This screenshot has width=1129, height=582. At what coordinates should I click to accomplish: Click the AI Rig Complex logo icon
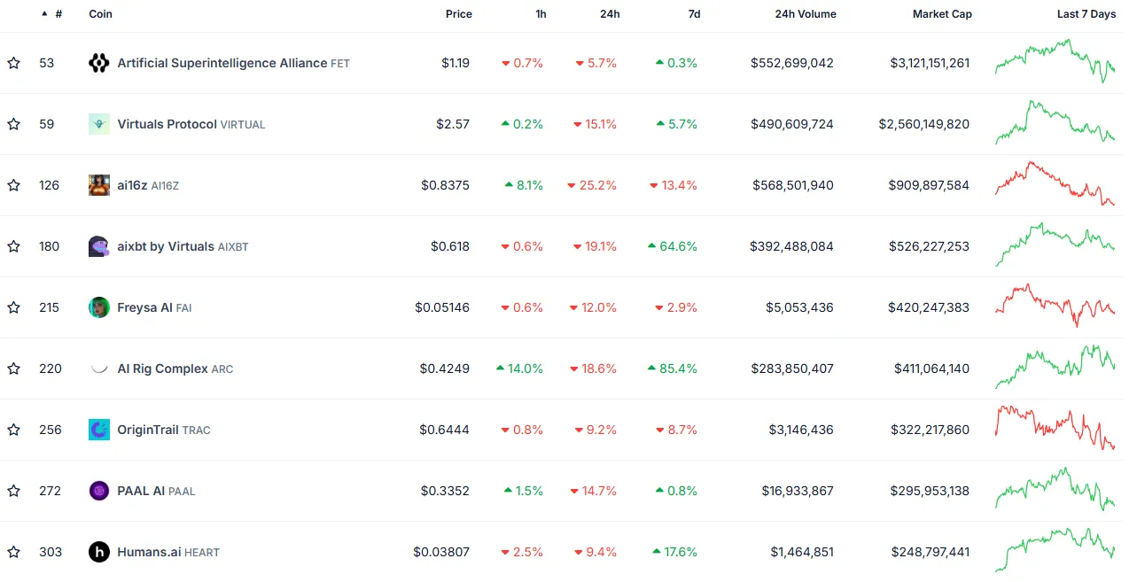click(x=99, y=369)
